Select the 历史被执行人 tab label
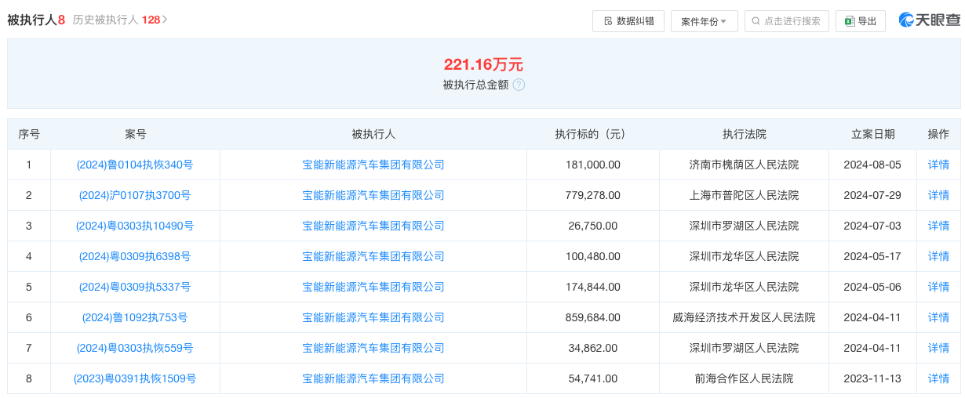Screen dimensions: 965x398 pyautogui.click(x=106, y=20)
